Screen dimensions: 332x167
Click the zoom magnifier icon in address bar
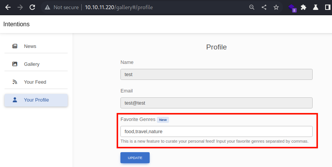pos(251,7)
